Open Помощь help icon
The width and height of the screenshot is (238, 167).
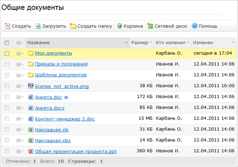pyautogui.click(x=194, y=26)
